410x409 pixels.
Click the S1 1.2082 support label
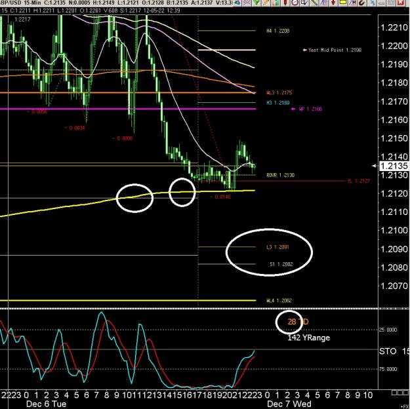click(281, 264)
